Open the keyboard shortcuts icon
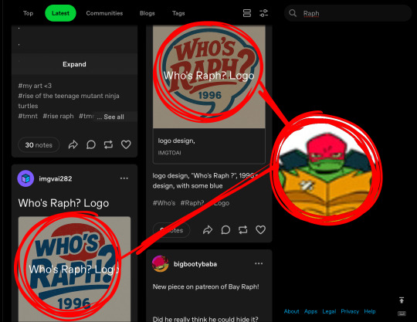Image resolution: width=417 pixels, height=322 pixels. [402, 314]
